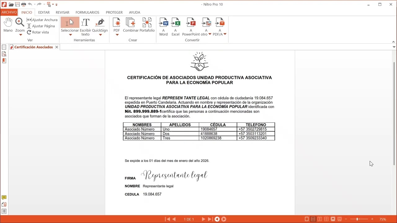
Task: Switch to the AYUDA tab
Action: pos(135,12)
